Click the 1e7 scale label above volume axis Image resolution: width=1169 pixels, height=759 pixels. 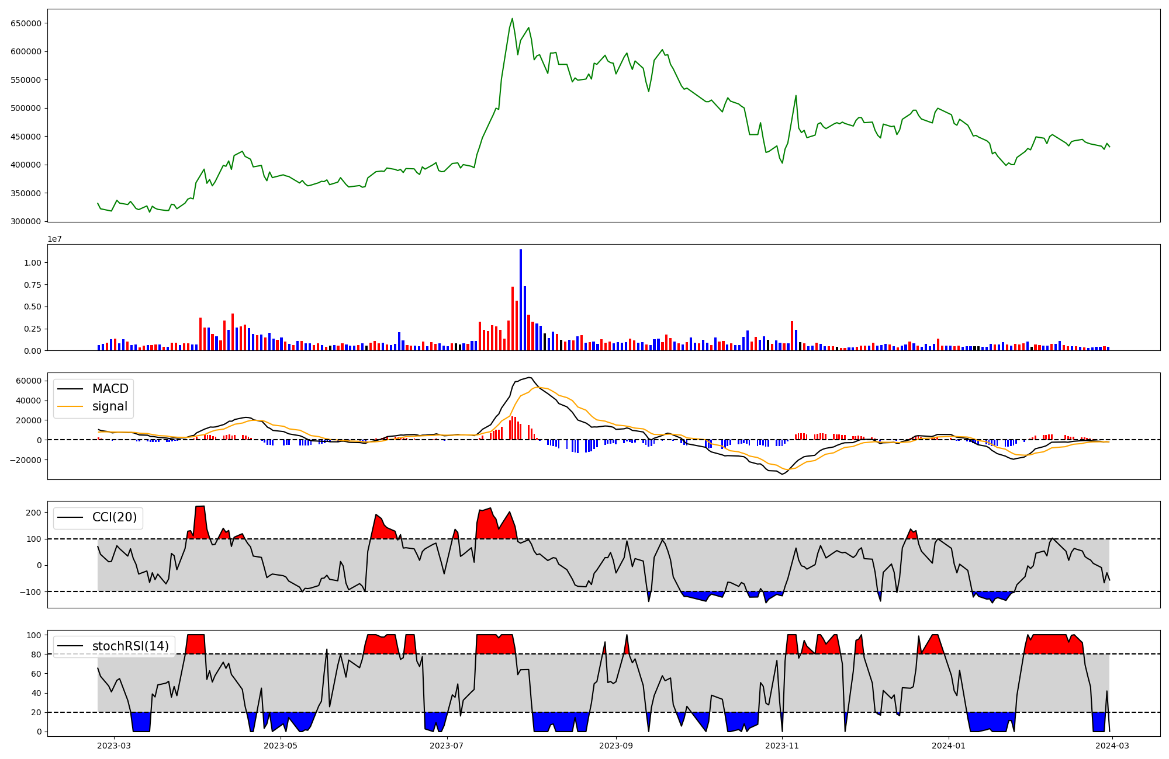point(55,239)
